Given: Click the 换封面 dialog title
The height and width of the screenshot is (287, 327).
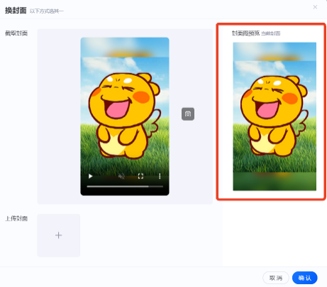Looking at the screenshot, I should click(16, 11).
